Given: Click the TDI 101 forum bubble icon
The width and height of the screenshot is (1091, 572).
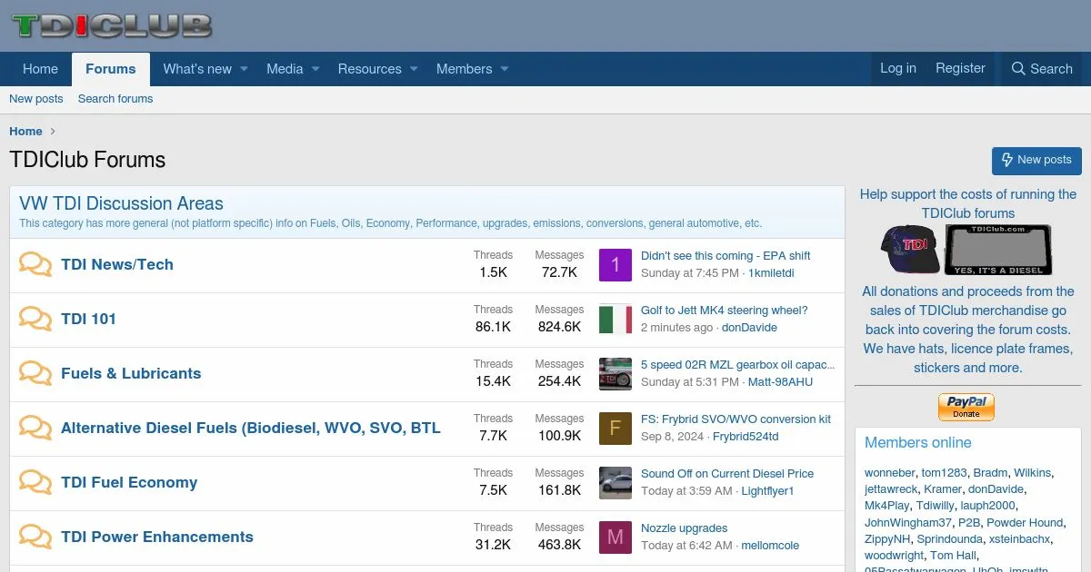Looking at the screenshot, I should pos(35,320).
